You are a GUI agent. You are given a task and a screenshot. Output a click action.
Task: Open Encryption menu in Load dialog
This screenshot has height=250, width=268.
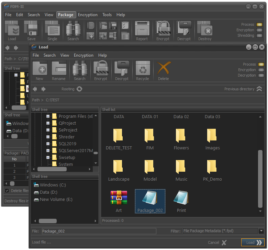click(83, 55)
